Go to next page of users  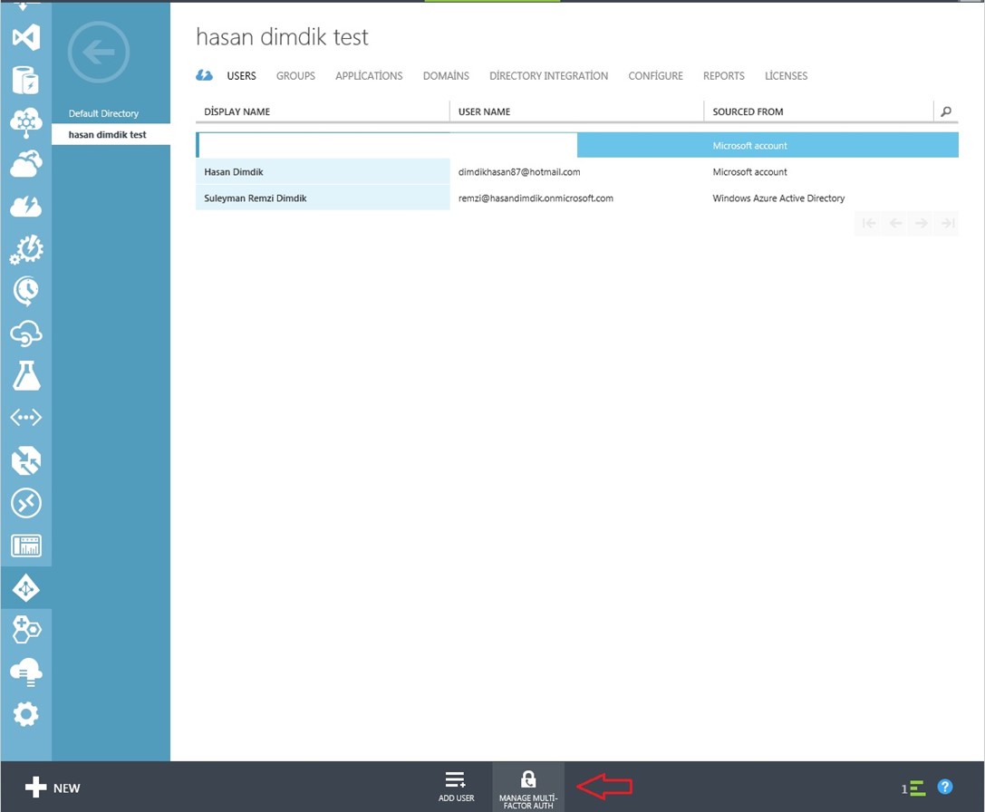tap(922, 223)
